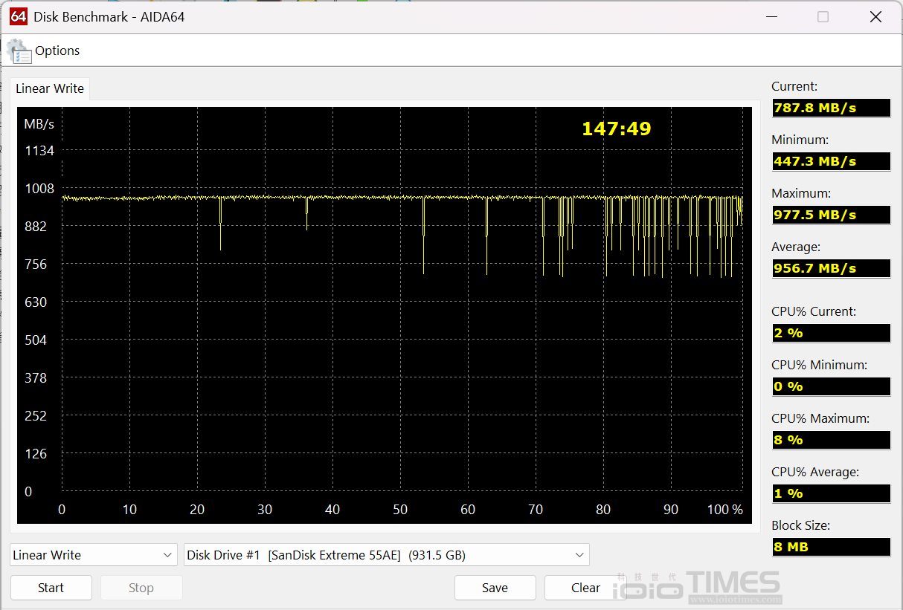This screenshot has height=610, width=903.
Task: Click the AIDA64 logo in the title bar
Action: [x=18, y=16]
